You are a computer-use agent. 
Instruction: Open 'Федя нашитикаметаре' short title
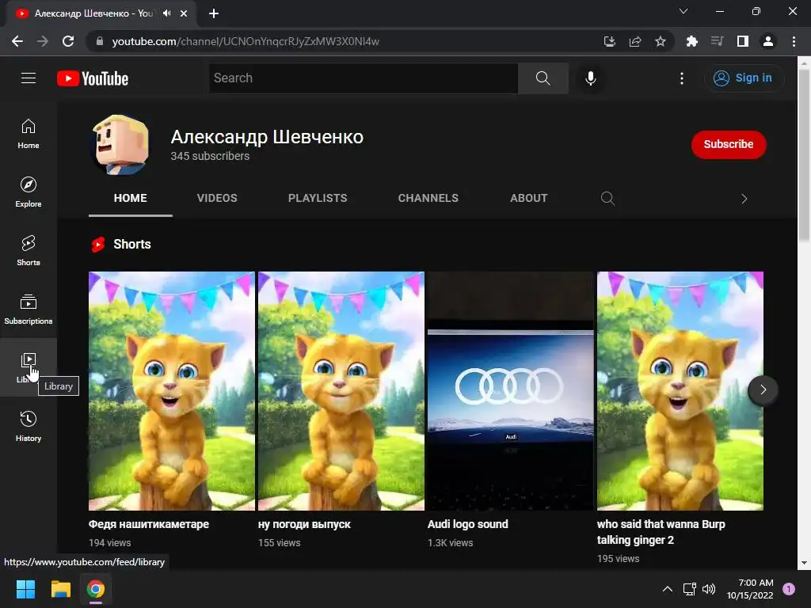pos(149,524)
